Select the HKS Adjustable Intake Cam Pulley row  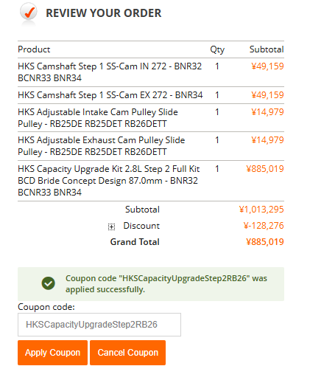[x=151, y=117]
